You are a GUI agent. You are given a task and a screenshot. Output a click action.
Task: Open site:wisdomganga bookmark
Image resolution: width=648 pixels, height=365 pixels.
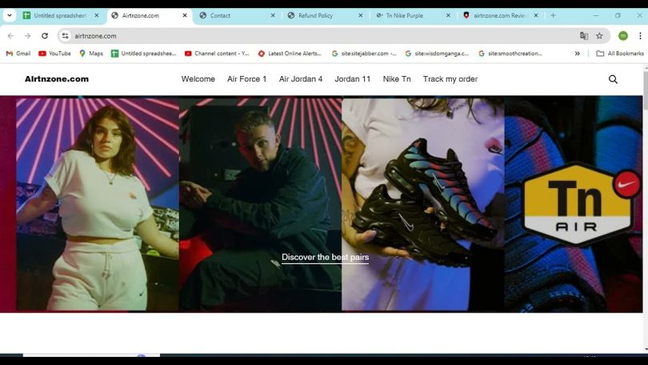point(437,54)
